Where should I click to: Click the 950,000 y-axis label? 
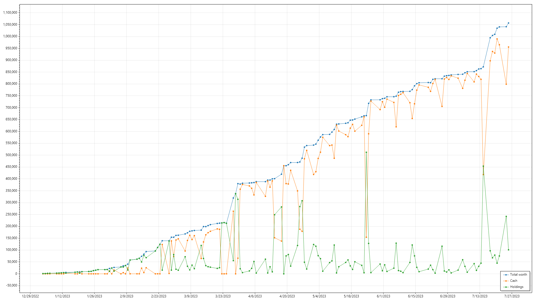tap(11, 48)
